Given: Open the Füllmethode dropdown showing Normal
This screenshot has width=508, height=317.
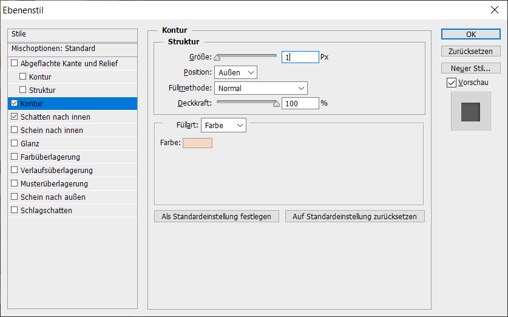Looking at the screenshot, I should 261,88.
